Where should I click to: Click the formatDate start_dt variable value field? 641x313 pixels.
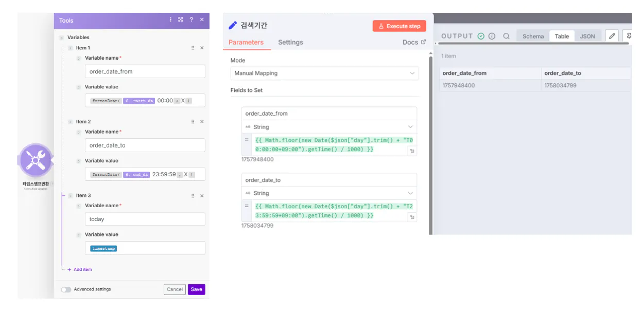click(145, 101)
